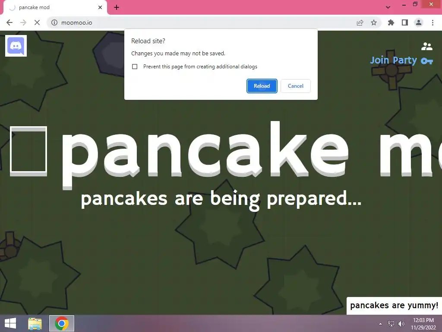Click the Join Party link
This screenshot has height=332, width=442.
(x=394, y=60)
